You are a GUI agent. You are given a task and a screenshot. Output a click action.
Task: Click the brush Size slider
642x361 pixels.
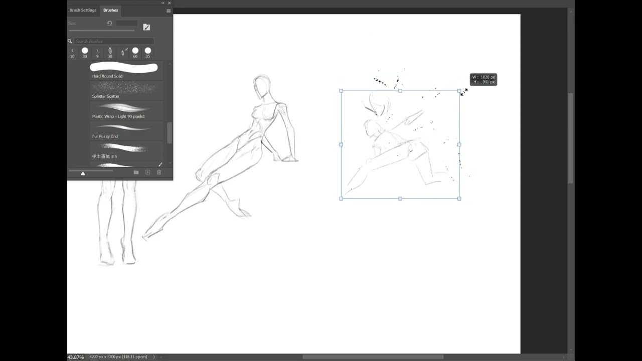[x=102, y=31]
